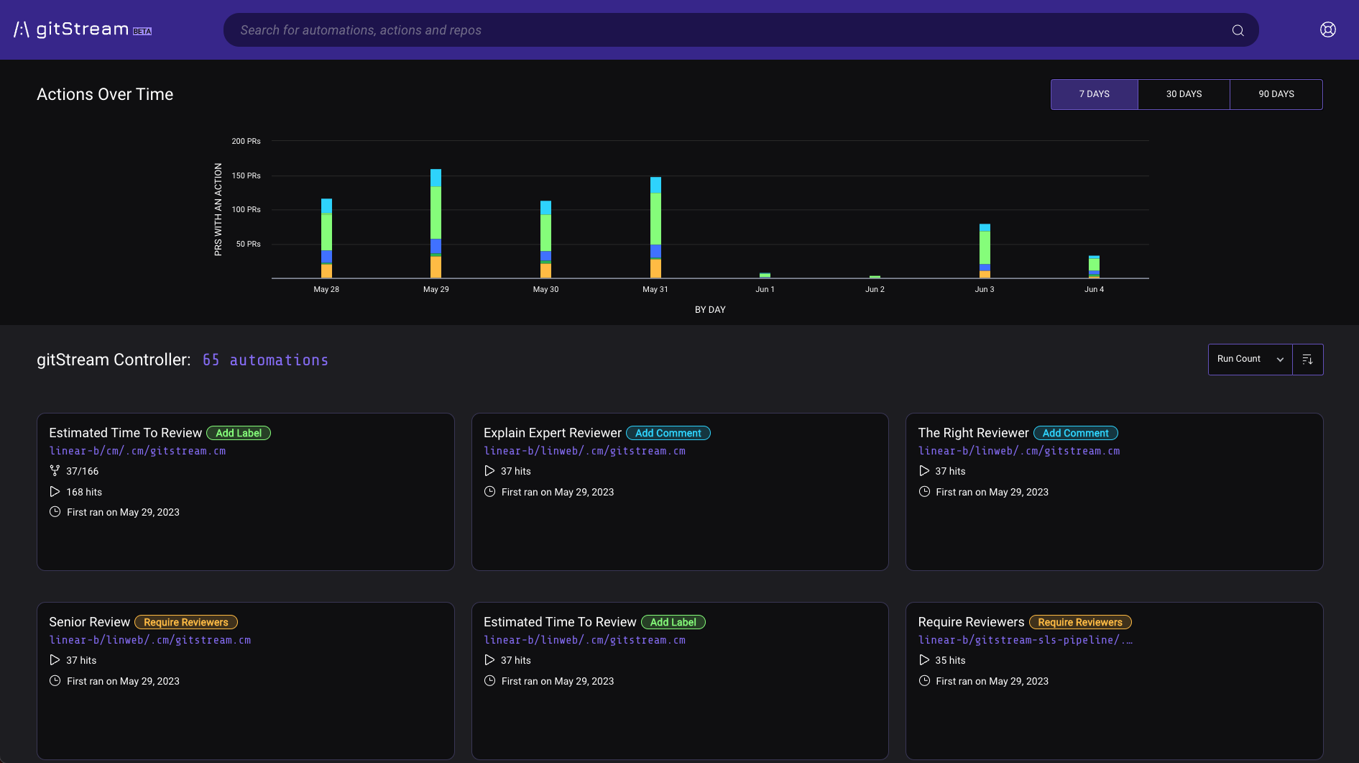
Task: Click the '168 hits' text
Action: click(84, 492)
